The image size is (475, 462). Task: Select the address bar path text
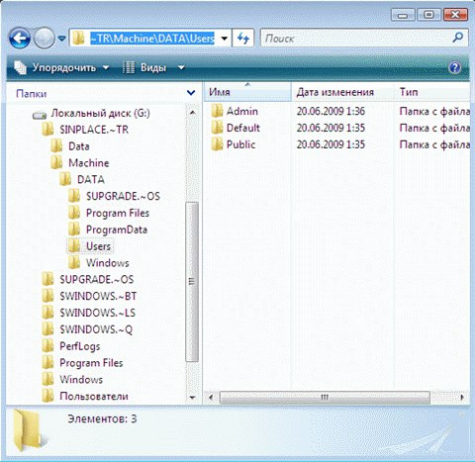click(x=152, y=39)
